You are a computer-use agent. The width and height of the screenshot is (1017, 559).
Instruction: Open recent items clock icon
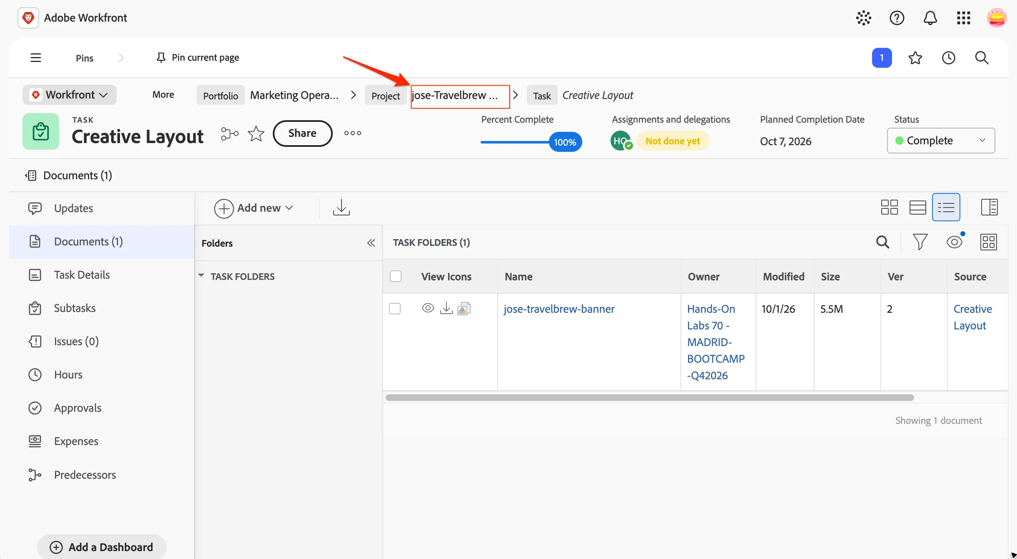coord(948,58)
